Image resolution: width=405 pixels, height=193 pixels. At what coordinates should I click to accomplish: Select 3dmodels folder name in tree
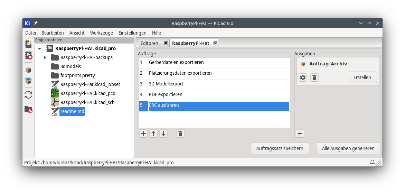point(70,66)
